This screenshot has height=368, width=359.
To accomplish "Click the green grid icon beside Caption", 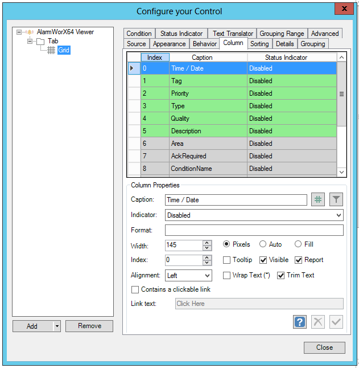I will (x=318, y=199).
